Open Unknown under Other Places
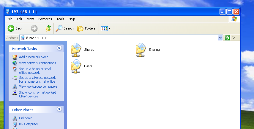Viewport: 254px width, 129px height. coord(26,118)
